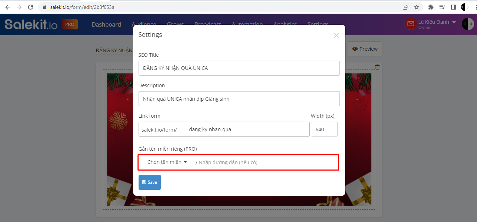Close the Settings dialog with X
This screenshot has width=477, height=222.
336,35
